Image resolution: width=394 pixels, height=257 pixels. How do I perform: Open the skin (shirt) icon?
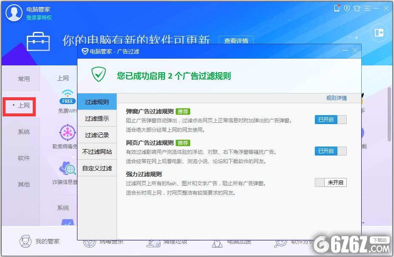(x=357, y=8)
